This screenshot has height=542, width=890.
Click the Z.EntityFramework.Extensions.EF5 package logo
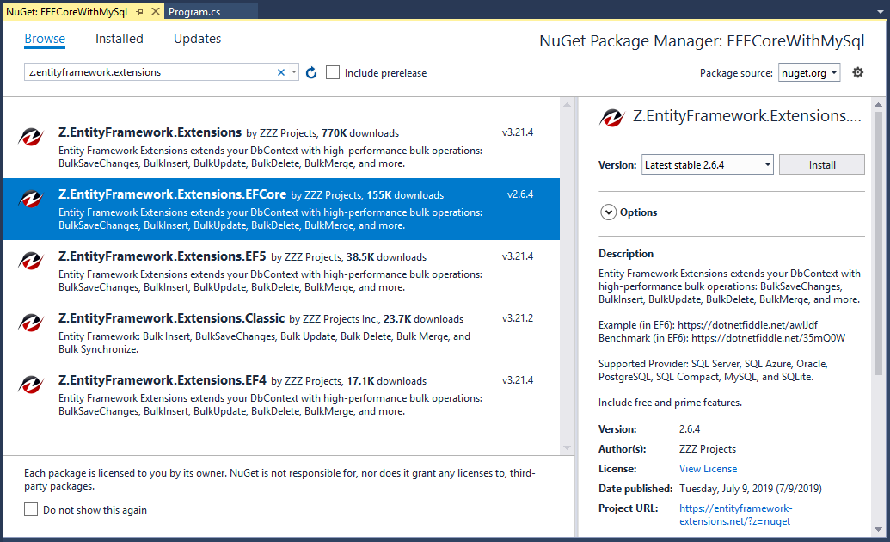tap(31, 261)
